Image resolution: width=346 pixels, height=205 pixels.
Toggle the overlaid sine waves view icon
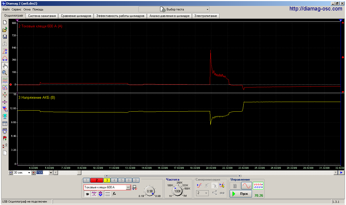(5, 87)
